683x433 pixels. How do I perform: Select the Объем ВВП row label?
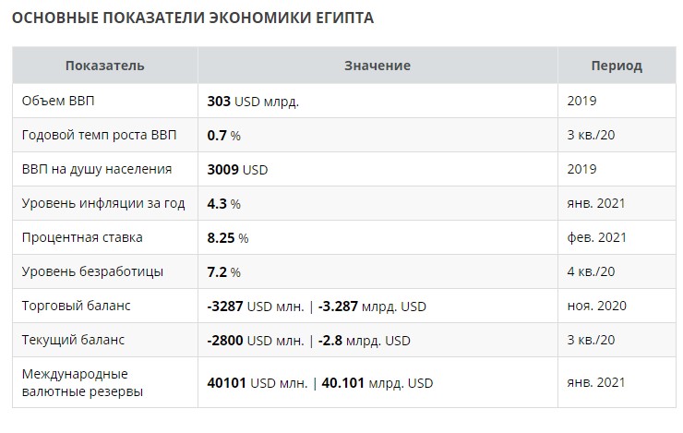pyautogui.click(x=58, y=101)
